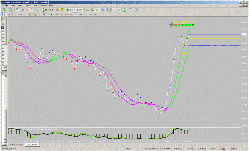The width and height of the screenshot is (249, 151).
Task: Expand the Arrows tool dropdown arrow
Action: (x=52, y=14)
